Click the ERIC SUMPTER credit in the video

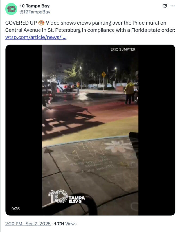123,49
